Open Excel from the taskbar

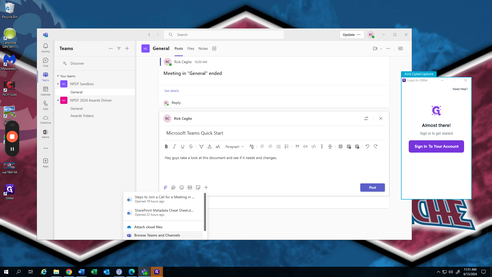pos(94,272)
